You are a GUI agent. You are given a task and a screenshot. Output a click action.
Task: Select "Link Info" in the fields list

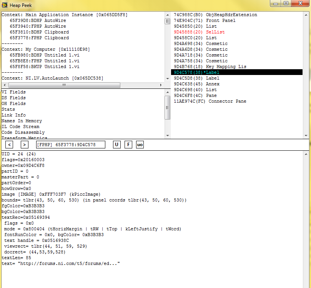pyautogui.click(x=13, y=115)
